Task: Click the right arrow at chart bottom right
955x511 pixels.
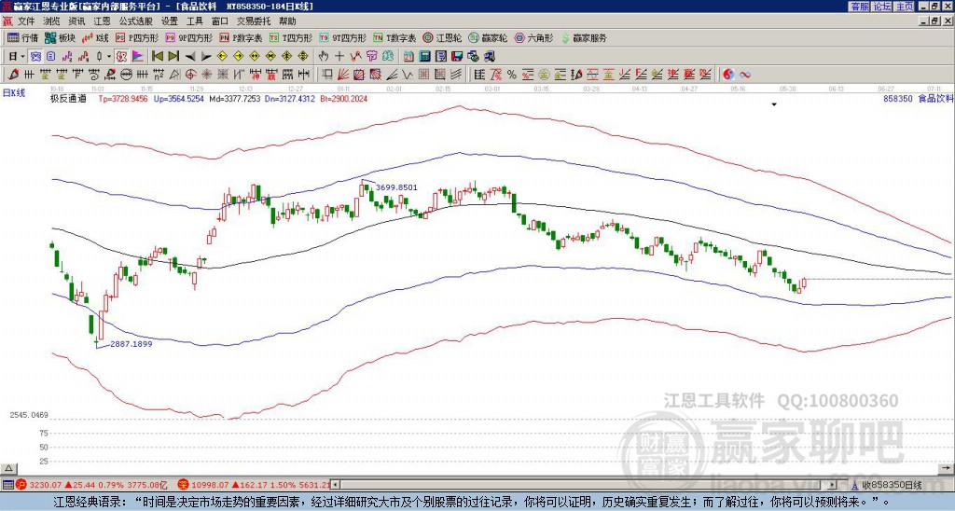Action: click(x=948, y=468)
